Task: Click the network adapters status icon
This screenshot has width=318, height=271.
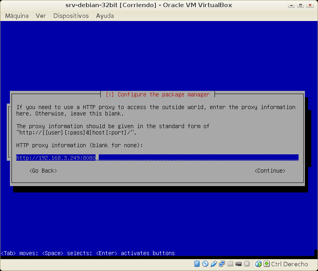Action: (x=222, y=264)
